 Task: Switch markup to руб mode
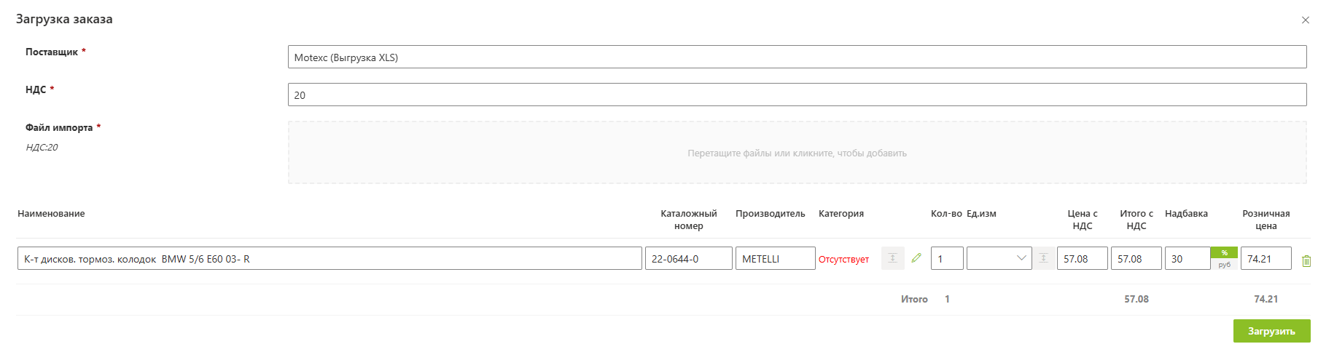1224,265
